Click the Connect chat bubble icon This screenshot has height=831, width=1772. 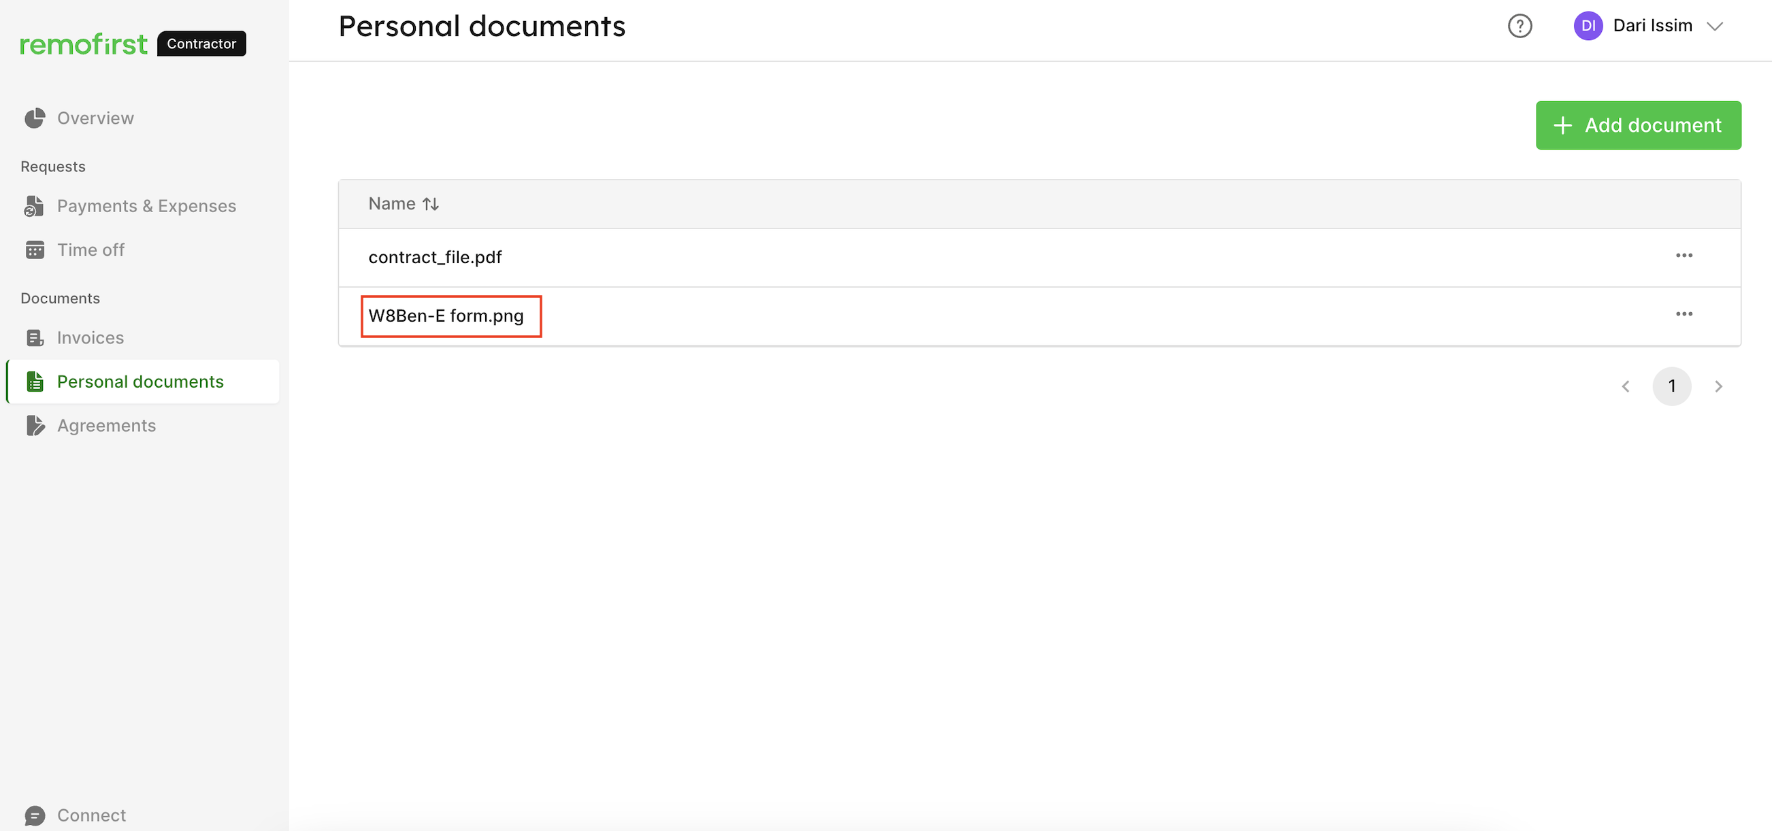35,816
